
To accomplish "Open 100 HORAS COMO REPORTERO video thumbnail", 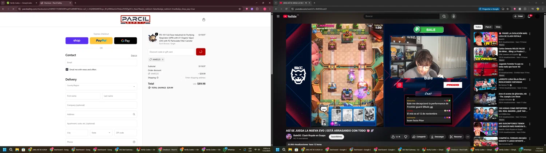I will tap(486, 114).
